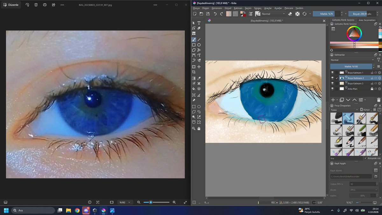Screen dimensions: 382x215
Task: Select the Line tool
Action: pos(199,40)
